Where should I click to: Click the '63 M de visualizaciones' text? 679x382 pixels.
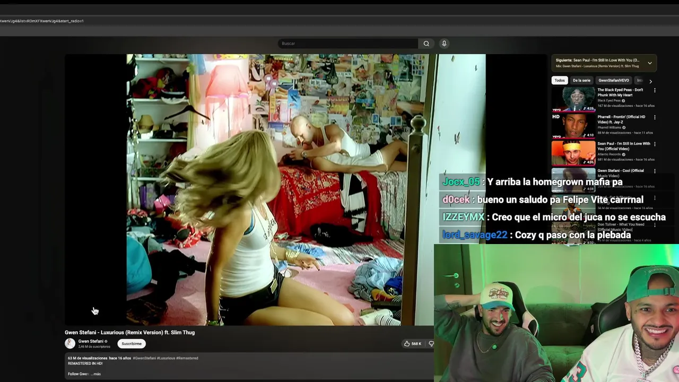(x=88, y=358)
